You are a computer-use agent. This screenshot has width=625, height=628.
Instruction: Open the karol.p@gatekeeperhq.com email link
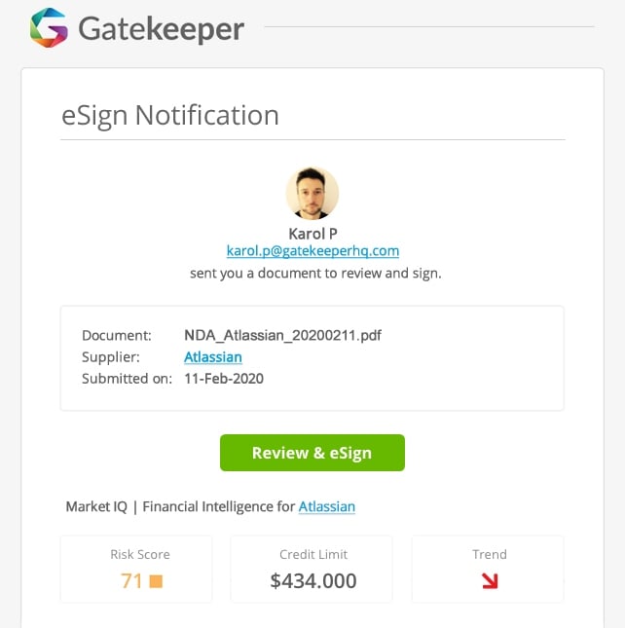pyautogui.click(x=312, y=251)
